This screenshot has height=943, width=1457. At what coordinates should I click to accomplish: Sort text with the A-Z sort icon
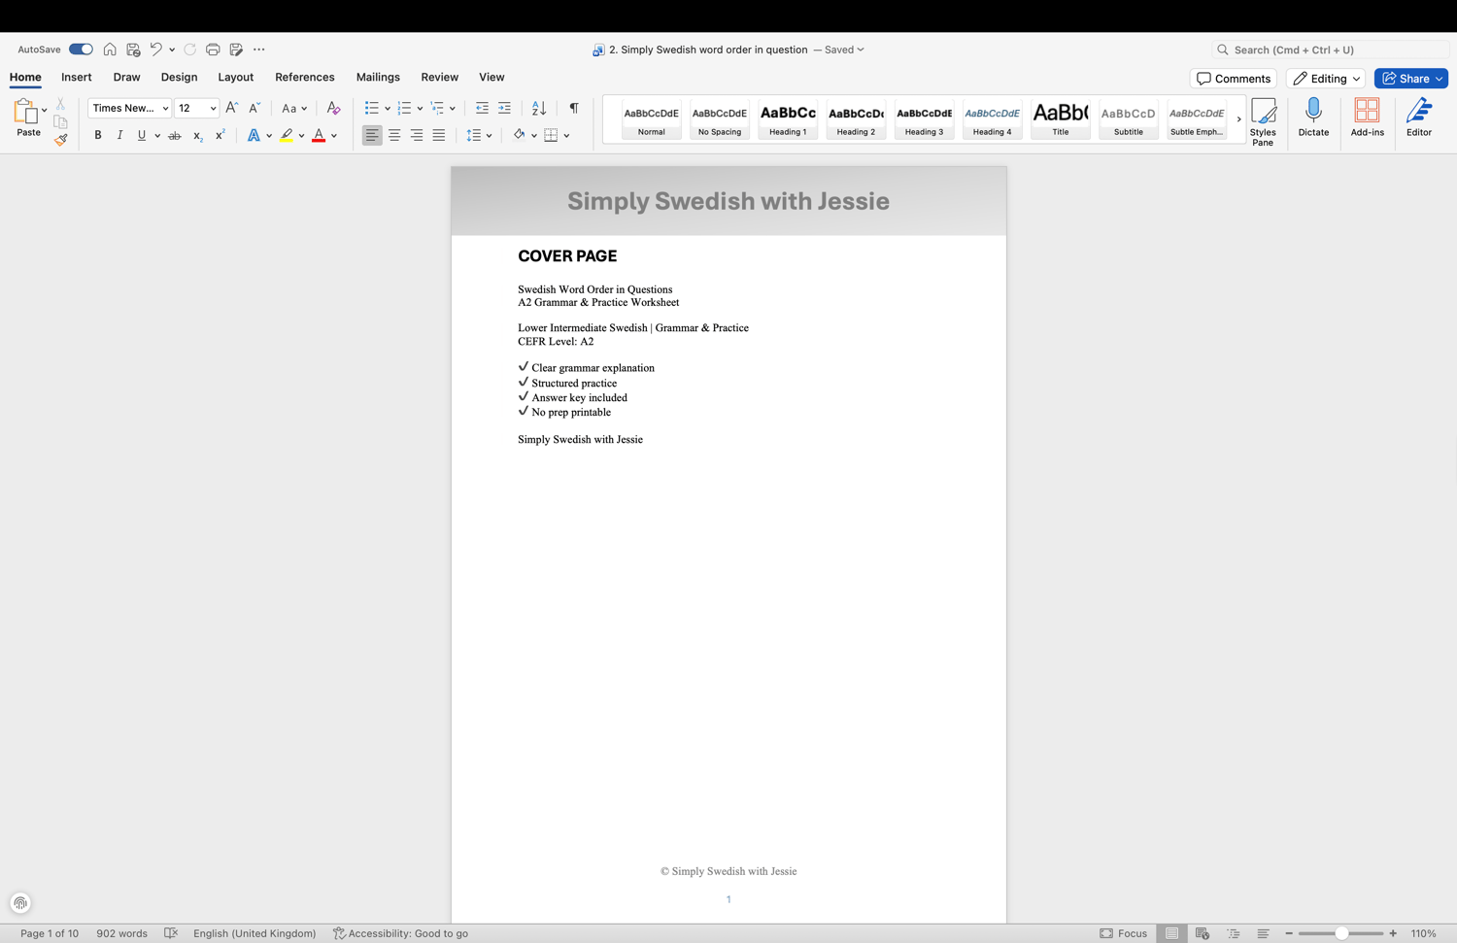(539, 108)
